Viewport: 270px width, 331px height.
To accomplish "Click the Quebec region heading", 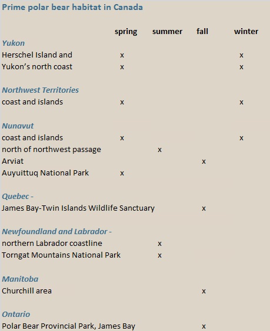I will pos(18,197).
